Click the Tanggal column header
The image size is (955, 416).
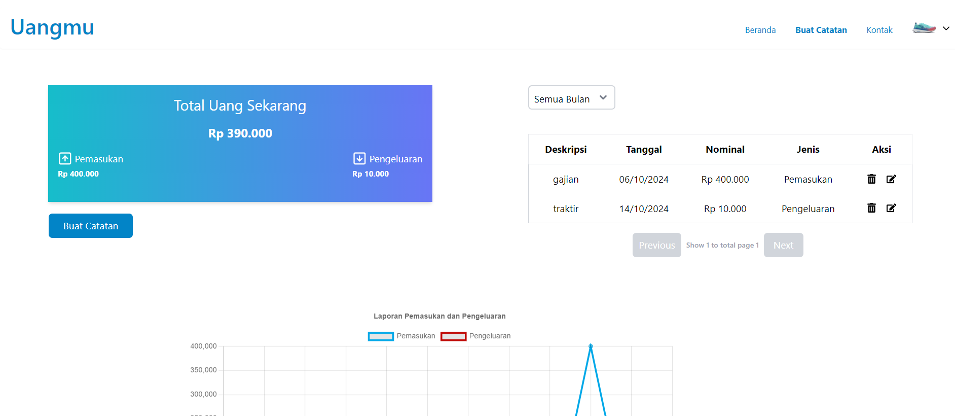(644, 149)
